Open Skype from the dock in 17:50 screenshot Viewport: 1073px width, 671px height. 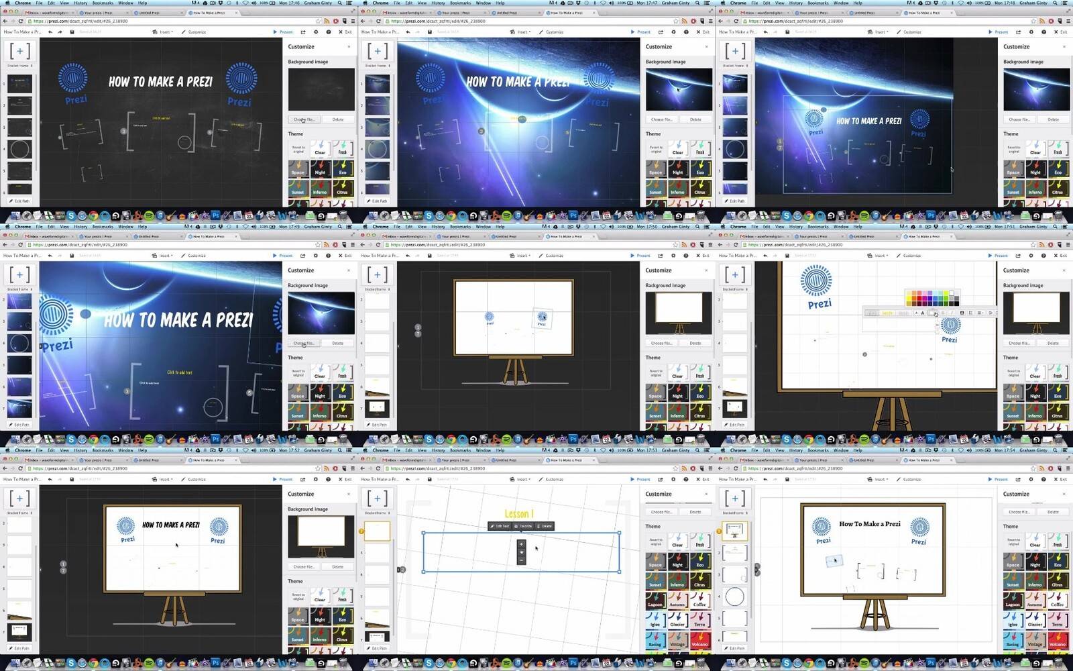(x=429, y=439)
